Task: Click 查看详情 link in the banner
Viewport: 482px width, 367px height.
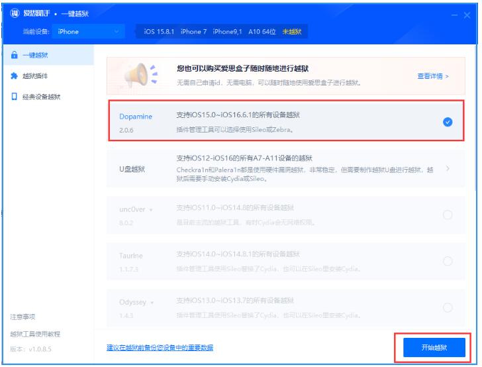Action: pos(432,76)
